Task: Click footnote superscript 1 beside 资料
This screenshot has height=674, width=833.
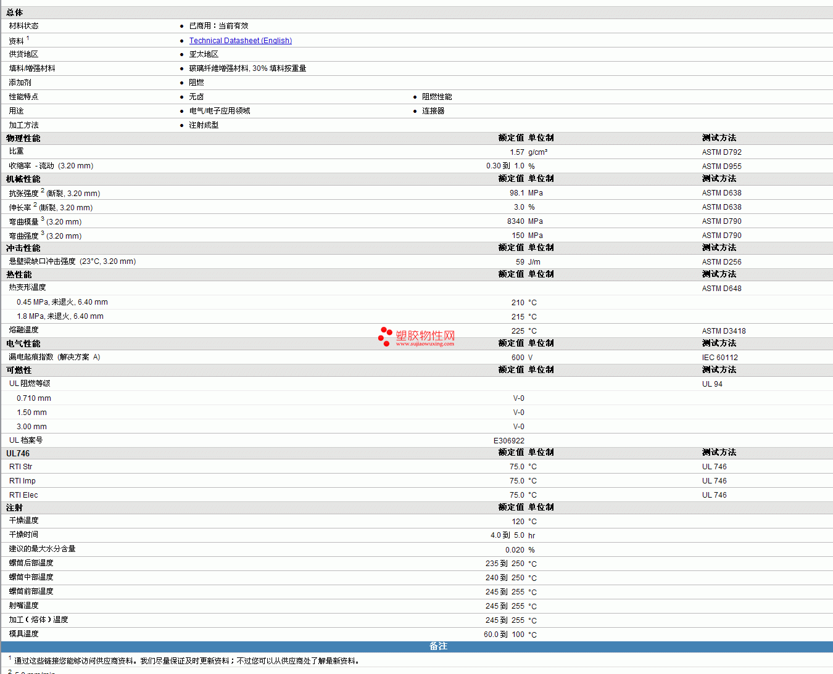Action: [x=28, y=38]
